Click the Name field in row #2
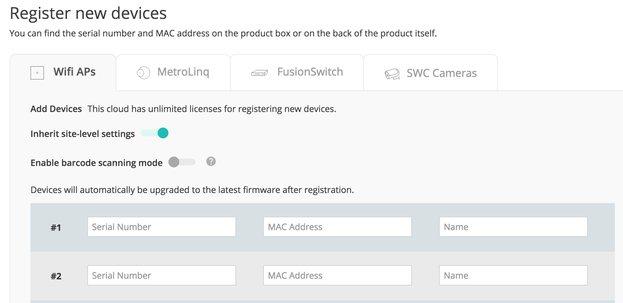Image resolution: width=623 pixels, height=303 pixels. (x=513, y=275)
